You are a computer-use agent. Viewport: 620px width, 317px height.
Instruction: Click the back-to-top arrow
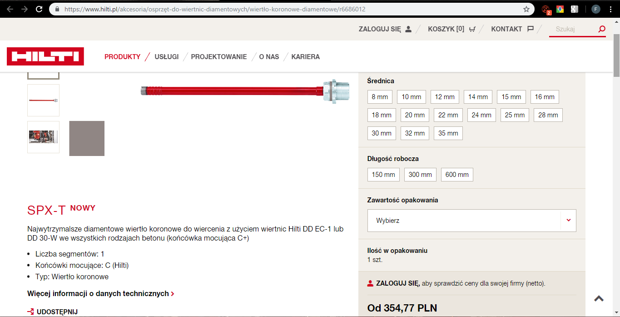[599, 298]
